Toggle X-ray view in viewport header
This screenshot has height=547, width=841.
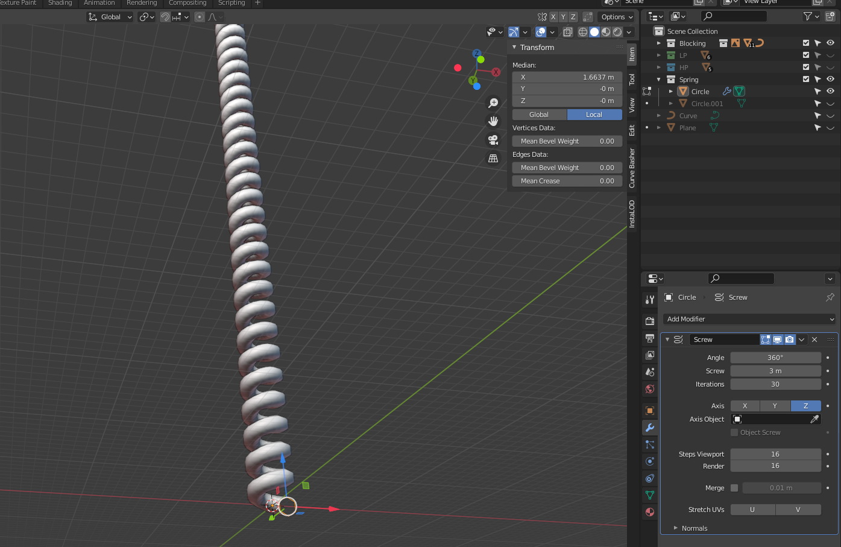[x=567, y=32]
